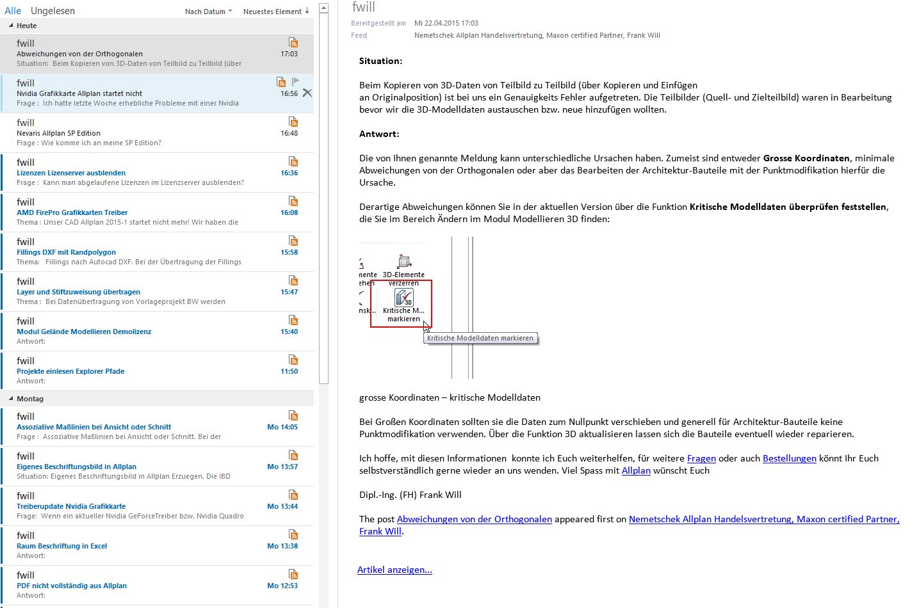Toggle 'Neuestes Element' sort order

(276, 12)
